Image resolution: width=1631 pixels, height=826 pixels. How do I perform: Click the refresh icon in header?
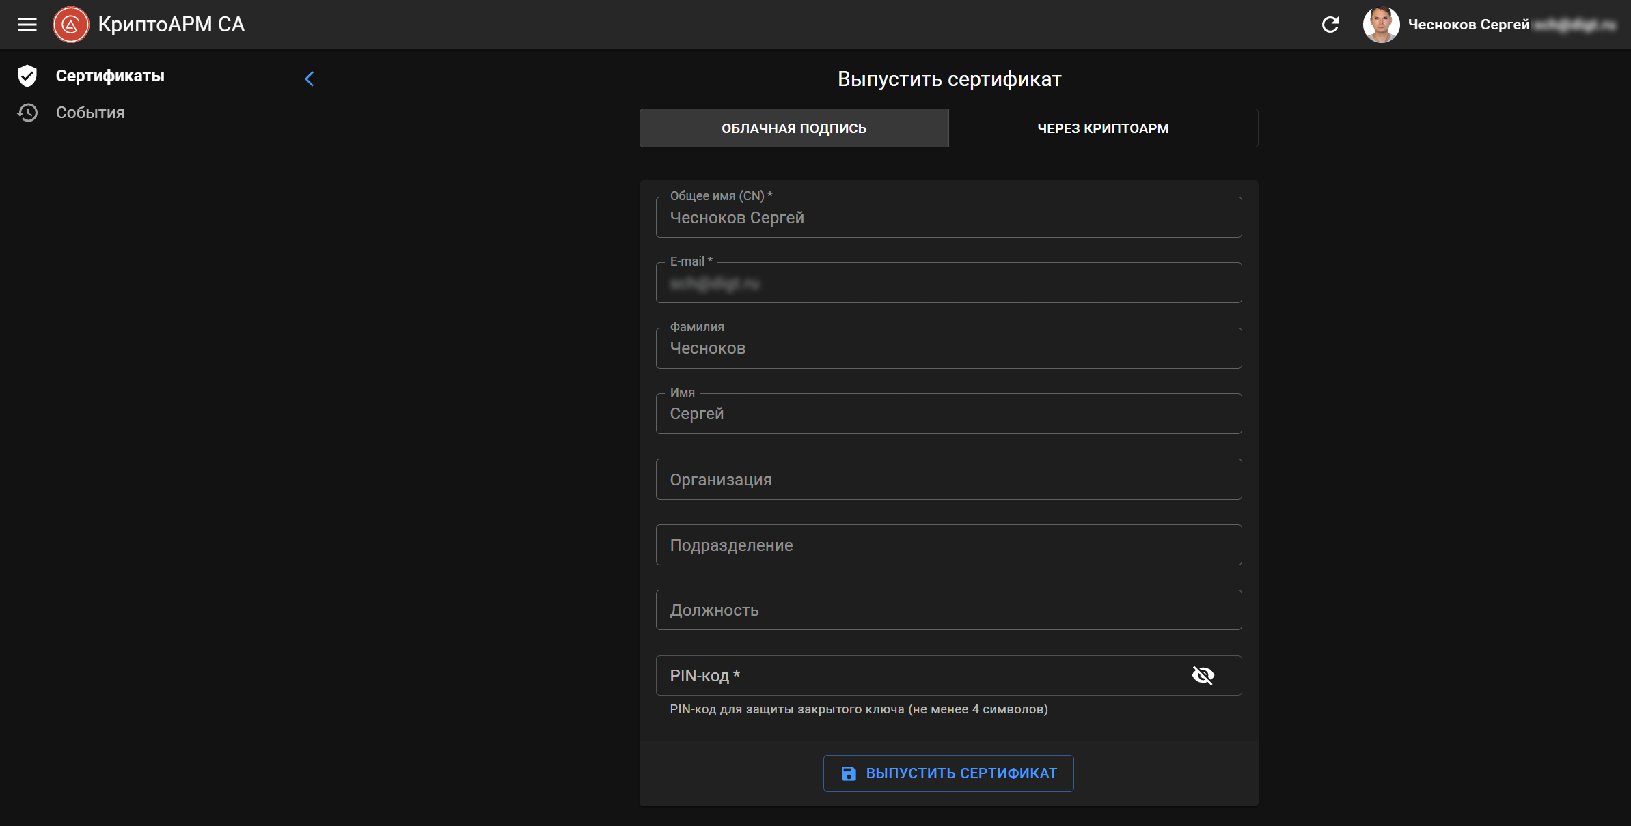point(1330,25)
